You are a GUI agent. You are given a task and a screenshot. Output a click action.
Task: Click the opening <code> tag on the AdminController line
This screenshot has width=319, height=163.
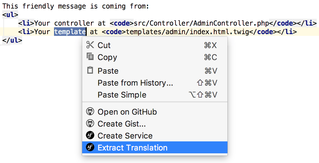[x=122, y=23]
